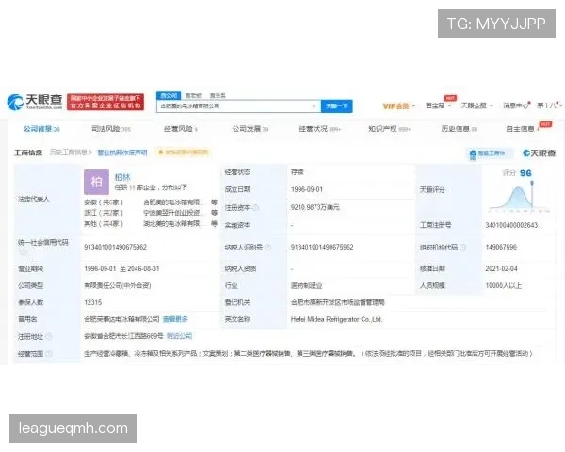
Task: Open the 公司发展 tab
Action: [x=250, y=129]
